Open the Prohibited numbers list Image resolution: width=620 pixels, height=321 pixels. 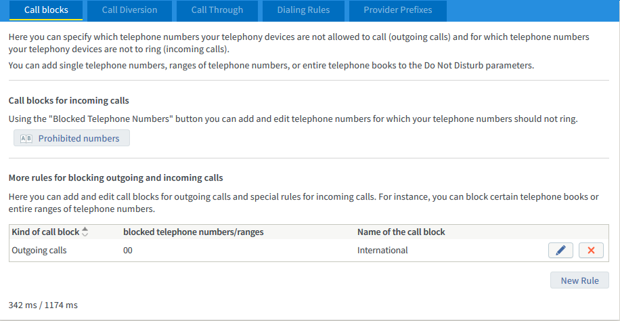click(72, 138)
